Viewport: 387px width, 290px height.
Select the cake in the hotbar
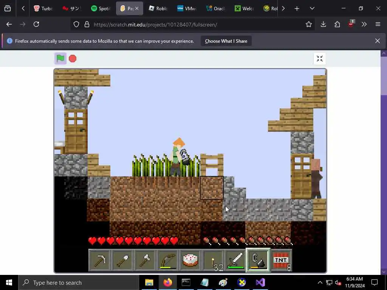(190, 260)
